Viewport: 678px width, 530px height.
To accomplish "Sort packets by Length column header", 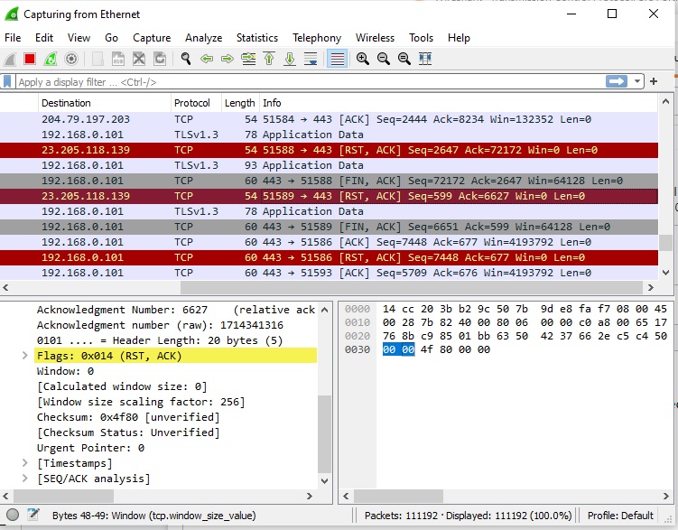I will pos(240,103).
